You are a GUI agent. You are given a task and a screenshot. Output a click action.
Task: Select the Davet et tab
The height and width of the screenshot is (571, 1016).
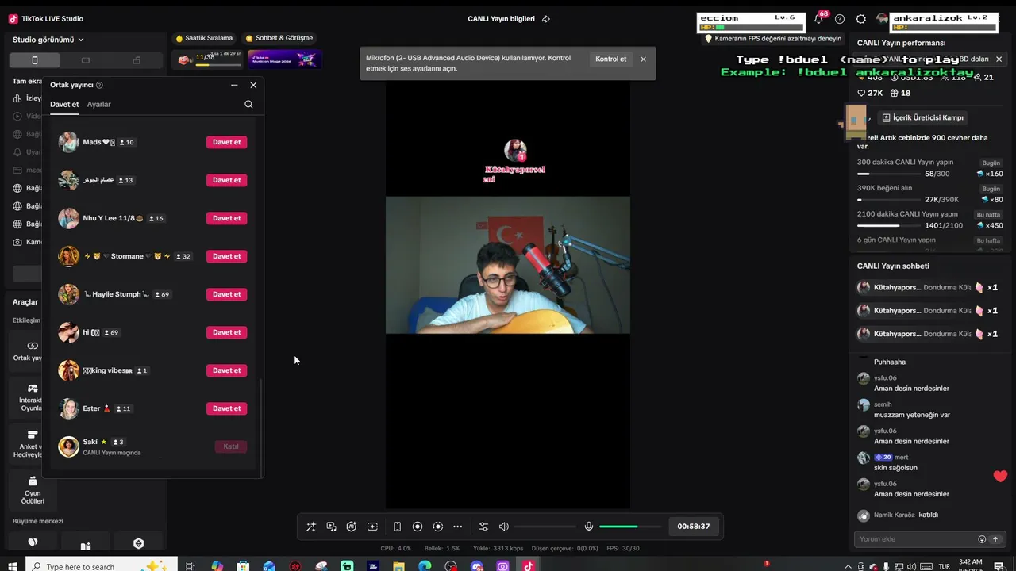tap(64, 105)
